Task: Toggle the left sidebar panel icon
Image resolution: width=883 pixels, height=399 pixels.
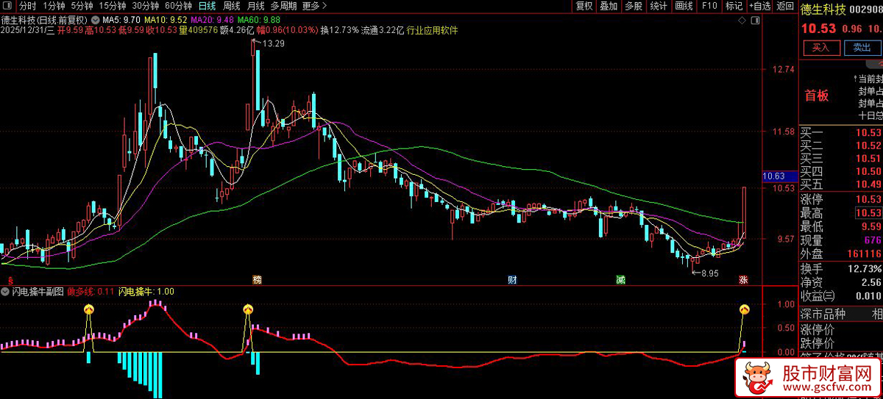Action: pos(8,6)
